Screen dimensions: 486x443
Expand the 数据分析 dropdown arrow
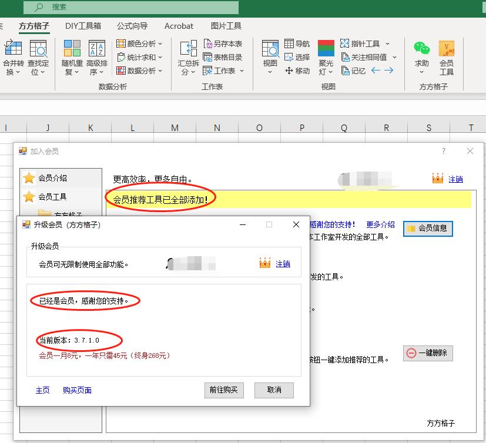pos(160,71)
